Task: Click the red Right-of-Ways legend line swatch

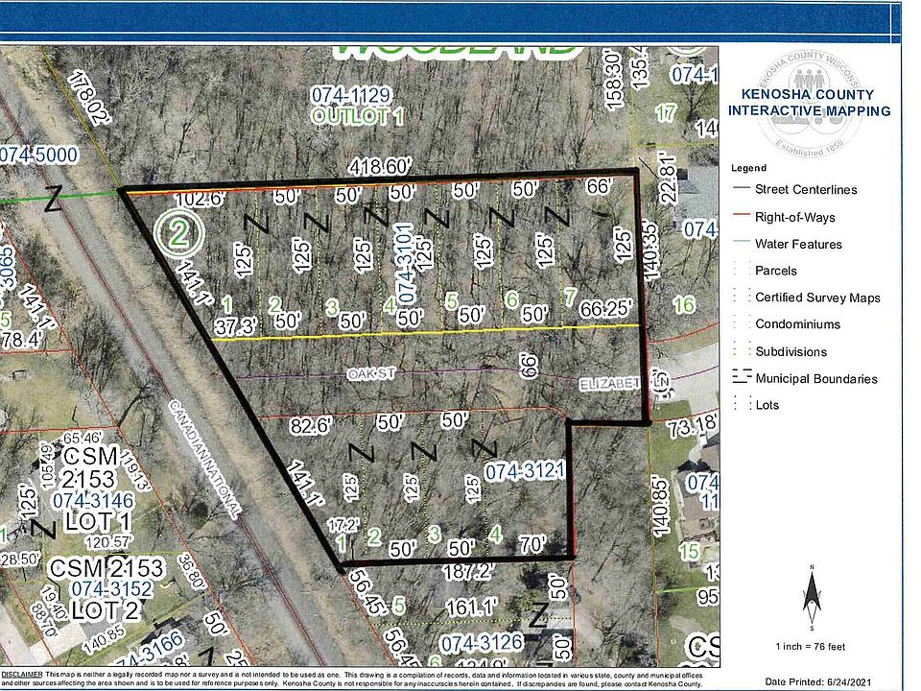Action: point(742,215)
